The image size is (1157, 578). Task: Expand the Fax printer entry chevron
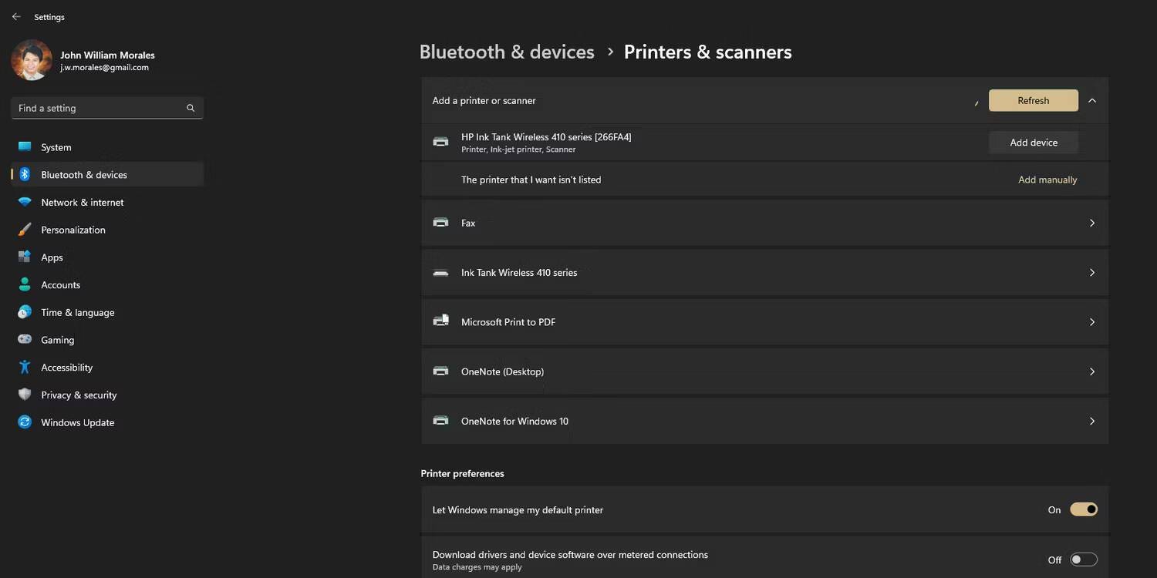pyautogui.click(x=1092, y=223)
